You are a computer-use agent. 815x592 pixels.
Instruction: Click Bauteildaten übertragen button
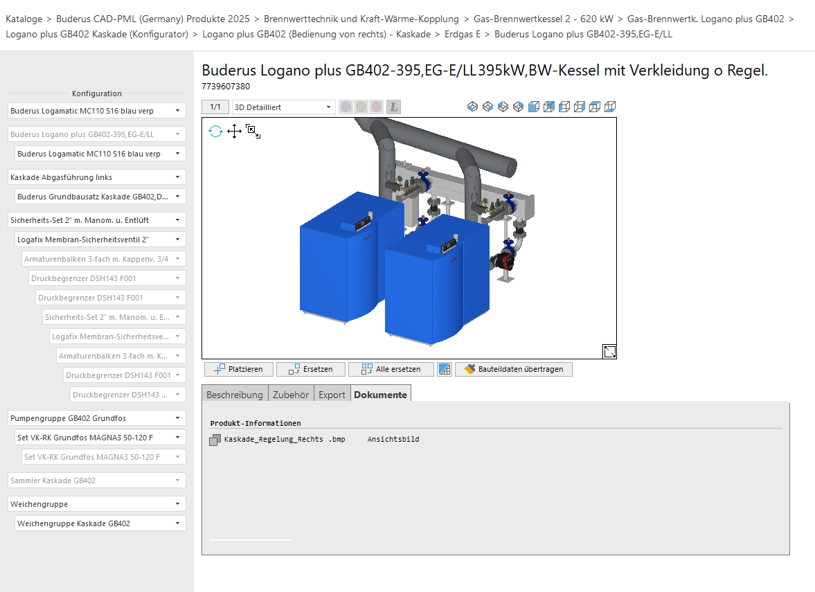tap(514, 369)
